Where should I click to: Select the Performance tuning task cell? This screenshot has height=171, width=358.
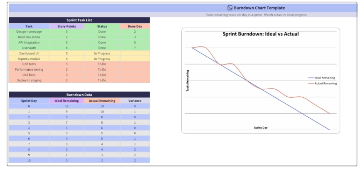click(29, 69)
